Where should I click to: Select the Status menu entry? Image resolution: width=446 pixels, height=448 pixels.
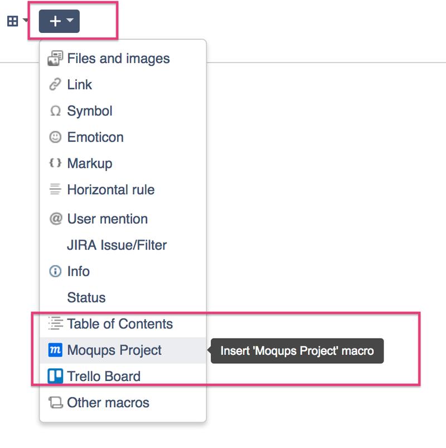[x=86, y=298]
